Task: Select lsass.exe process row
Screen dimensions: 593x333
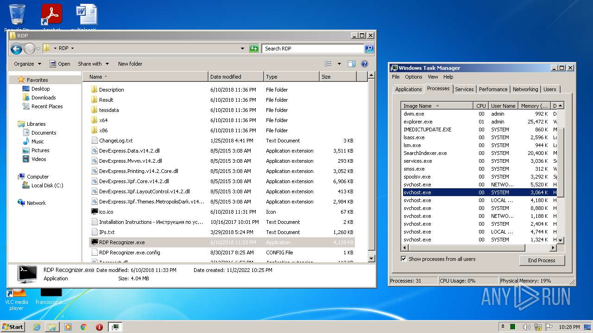Action: tap(479, 137)
